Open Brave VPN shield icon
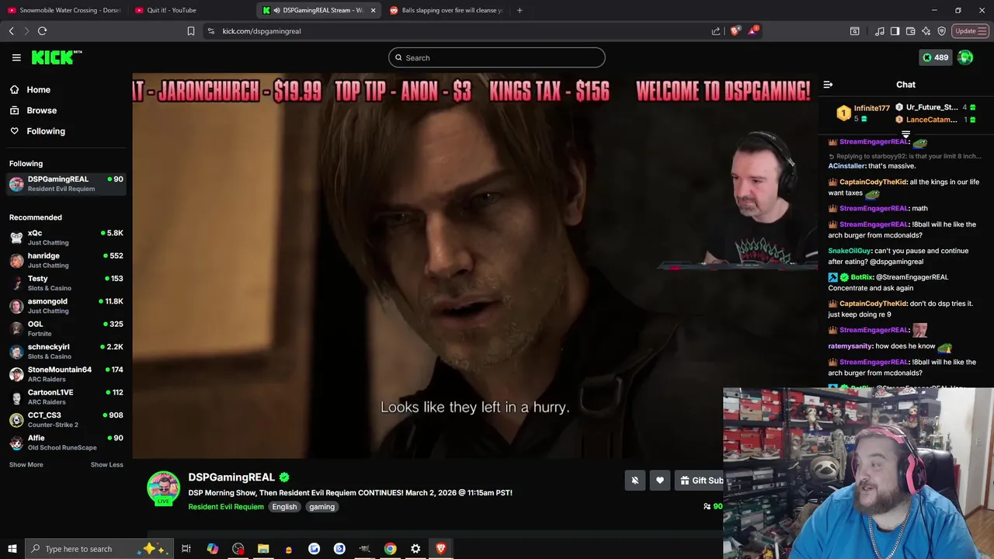 click(941, 31)
